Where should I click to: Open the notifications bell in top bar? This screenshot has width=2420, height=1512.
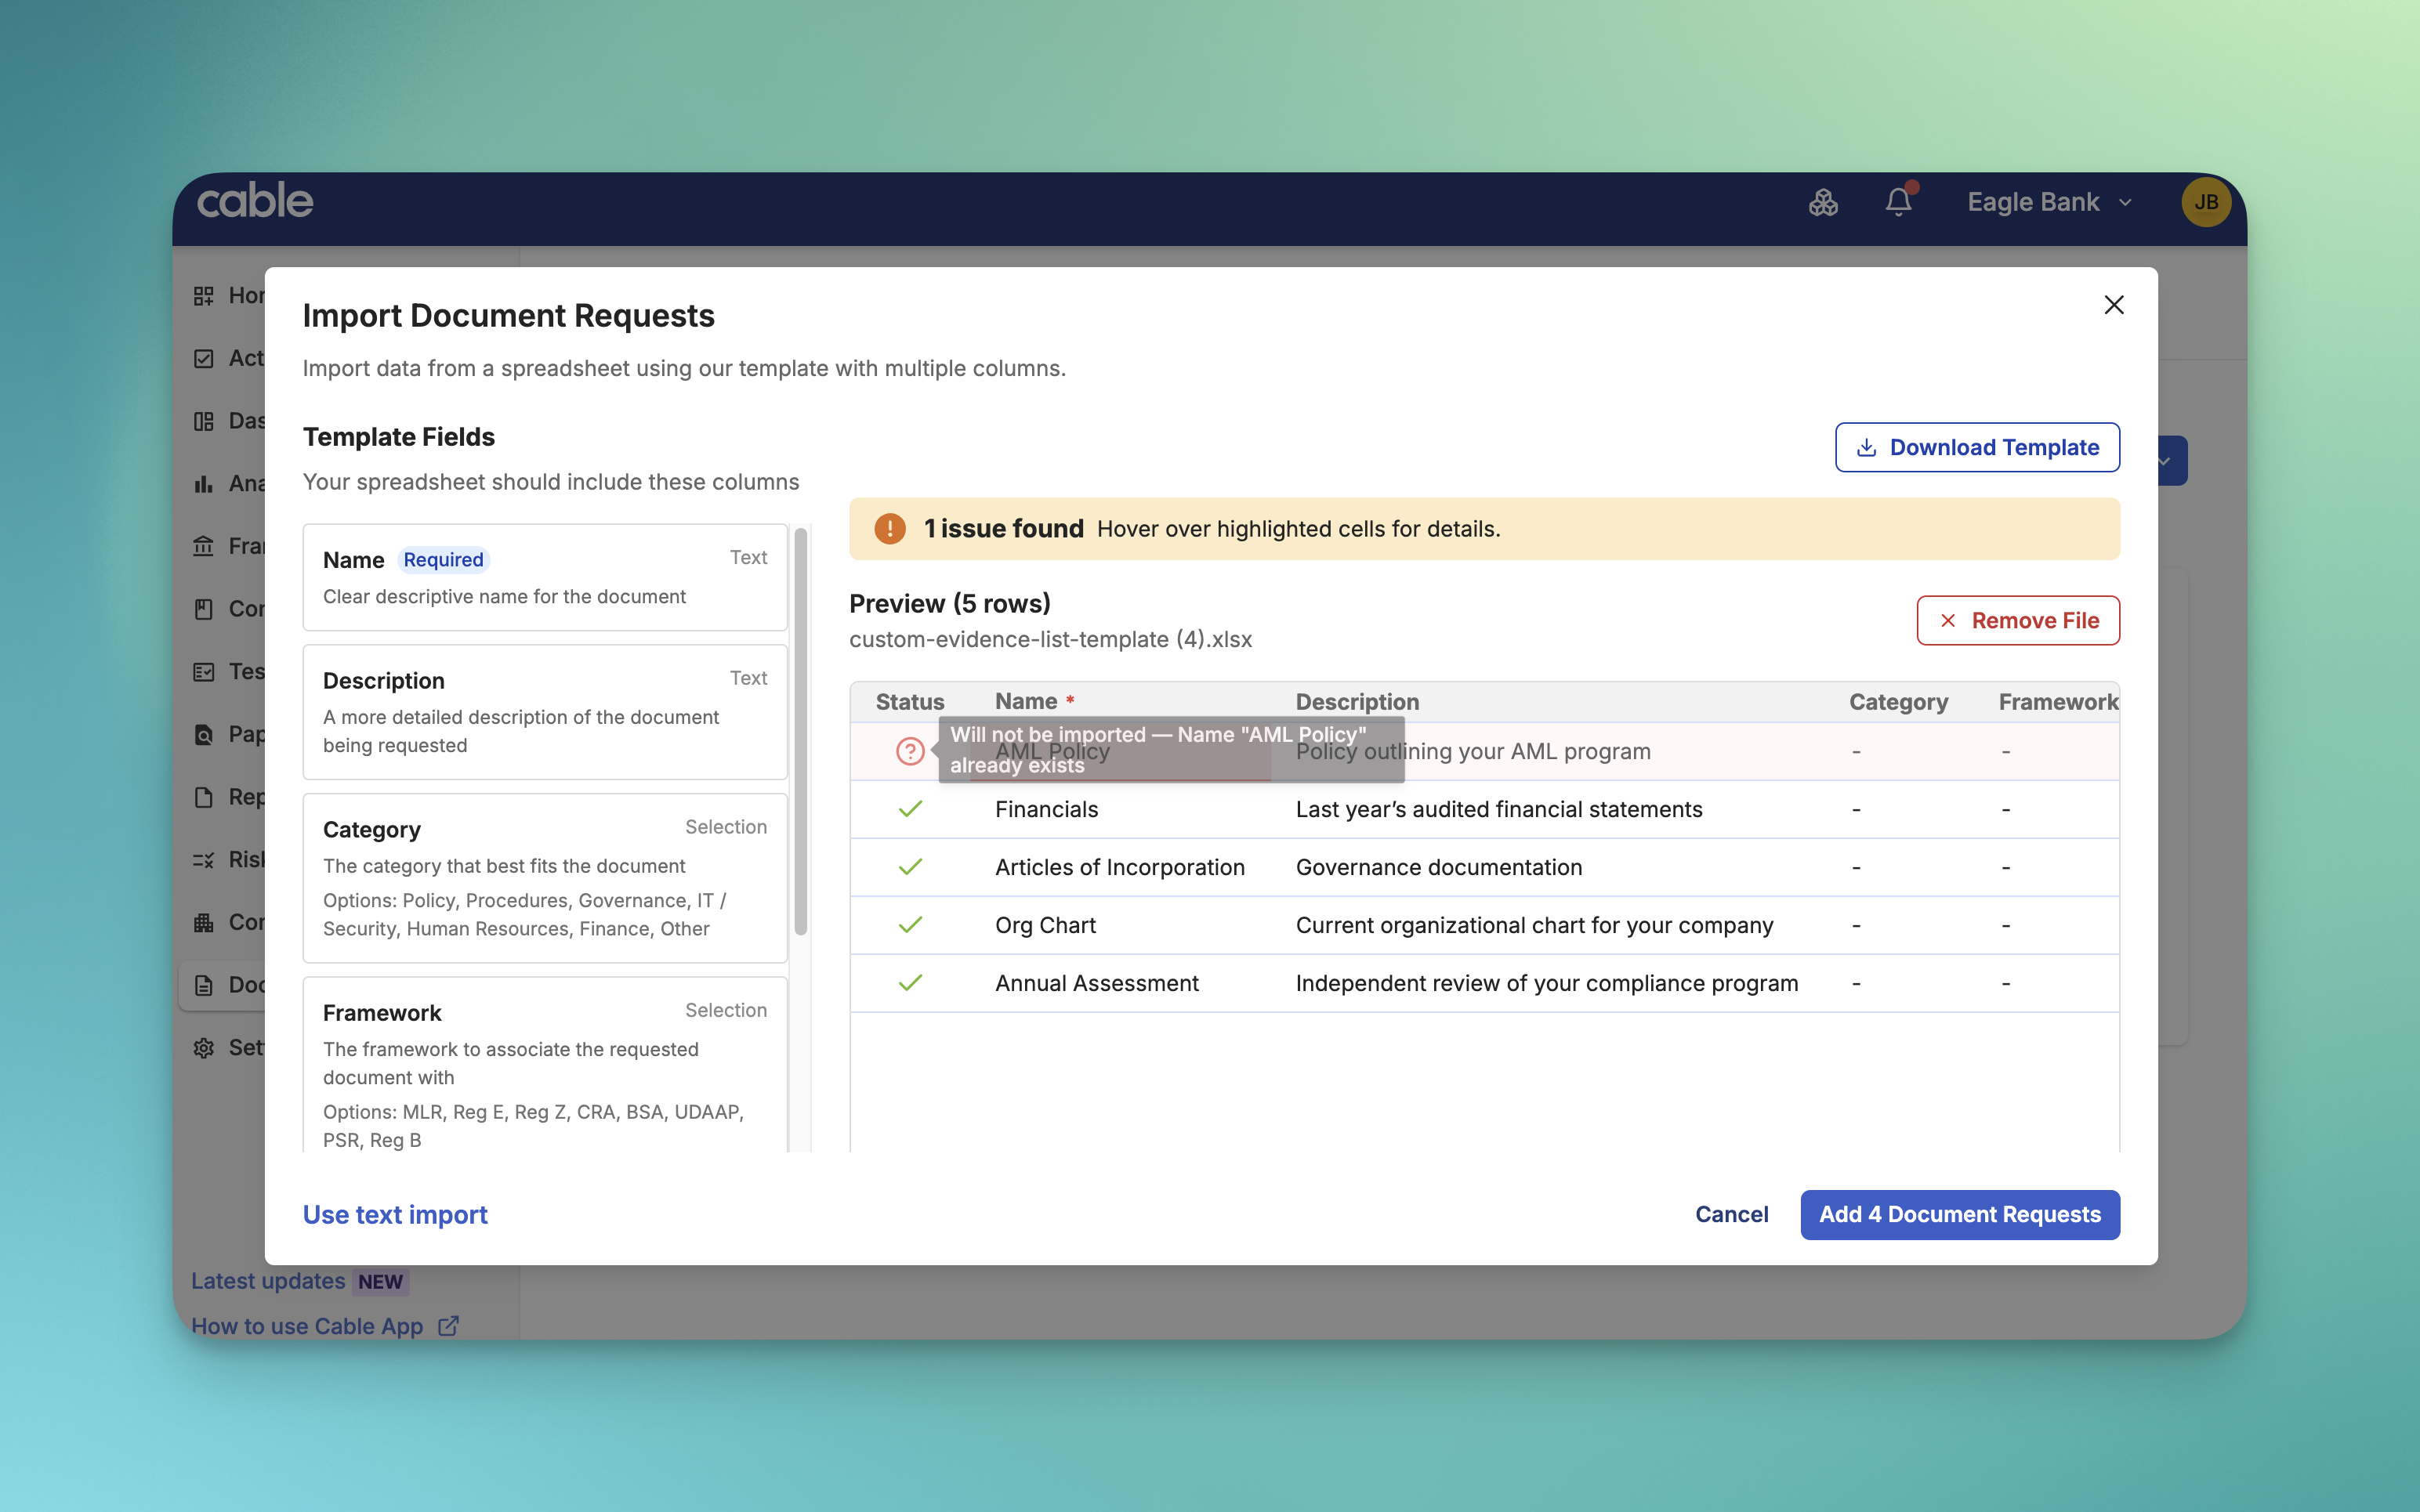[x=1897, y=201]
